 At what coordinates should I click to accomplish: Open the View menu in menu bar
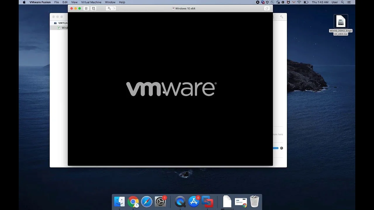(74, 2)
